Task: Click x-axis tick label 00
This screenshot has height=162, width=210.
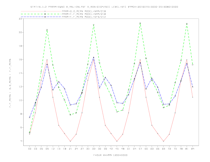Action: (x=30, y=149)
